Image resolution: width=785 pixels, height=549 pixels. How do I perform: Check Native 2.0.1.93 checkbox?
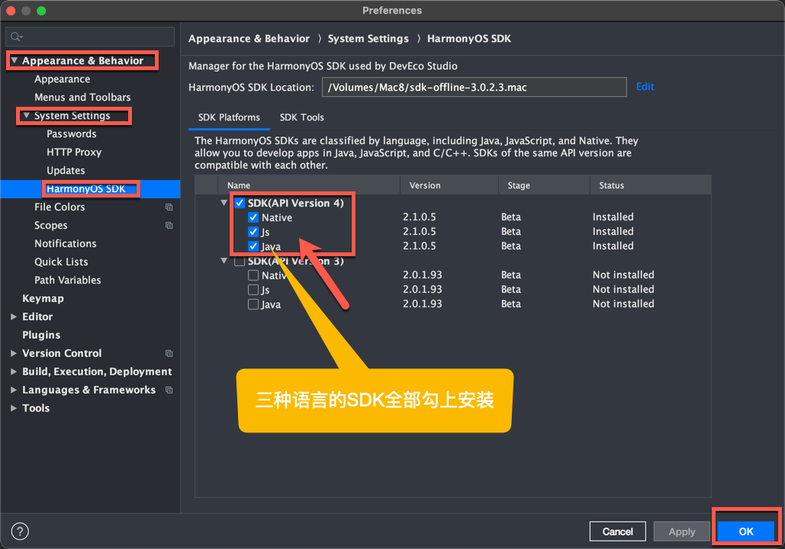253,275
